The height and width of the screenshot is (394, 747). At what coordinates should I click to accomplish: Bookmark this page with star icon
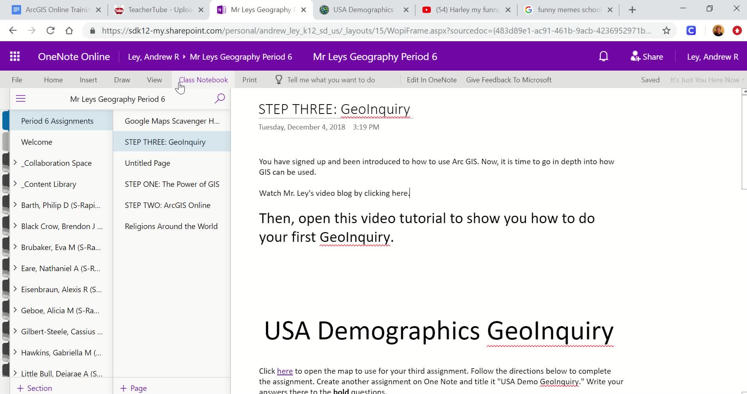click(x=667, y=30)
